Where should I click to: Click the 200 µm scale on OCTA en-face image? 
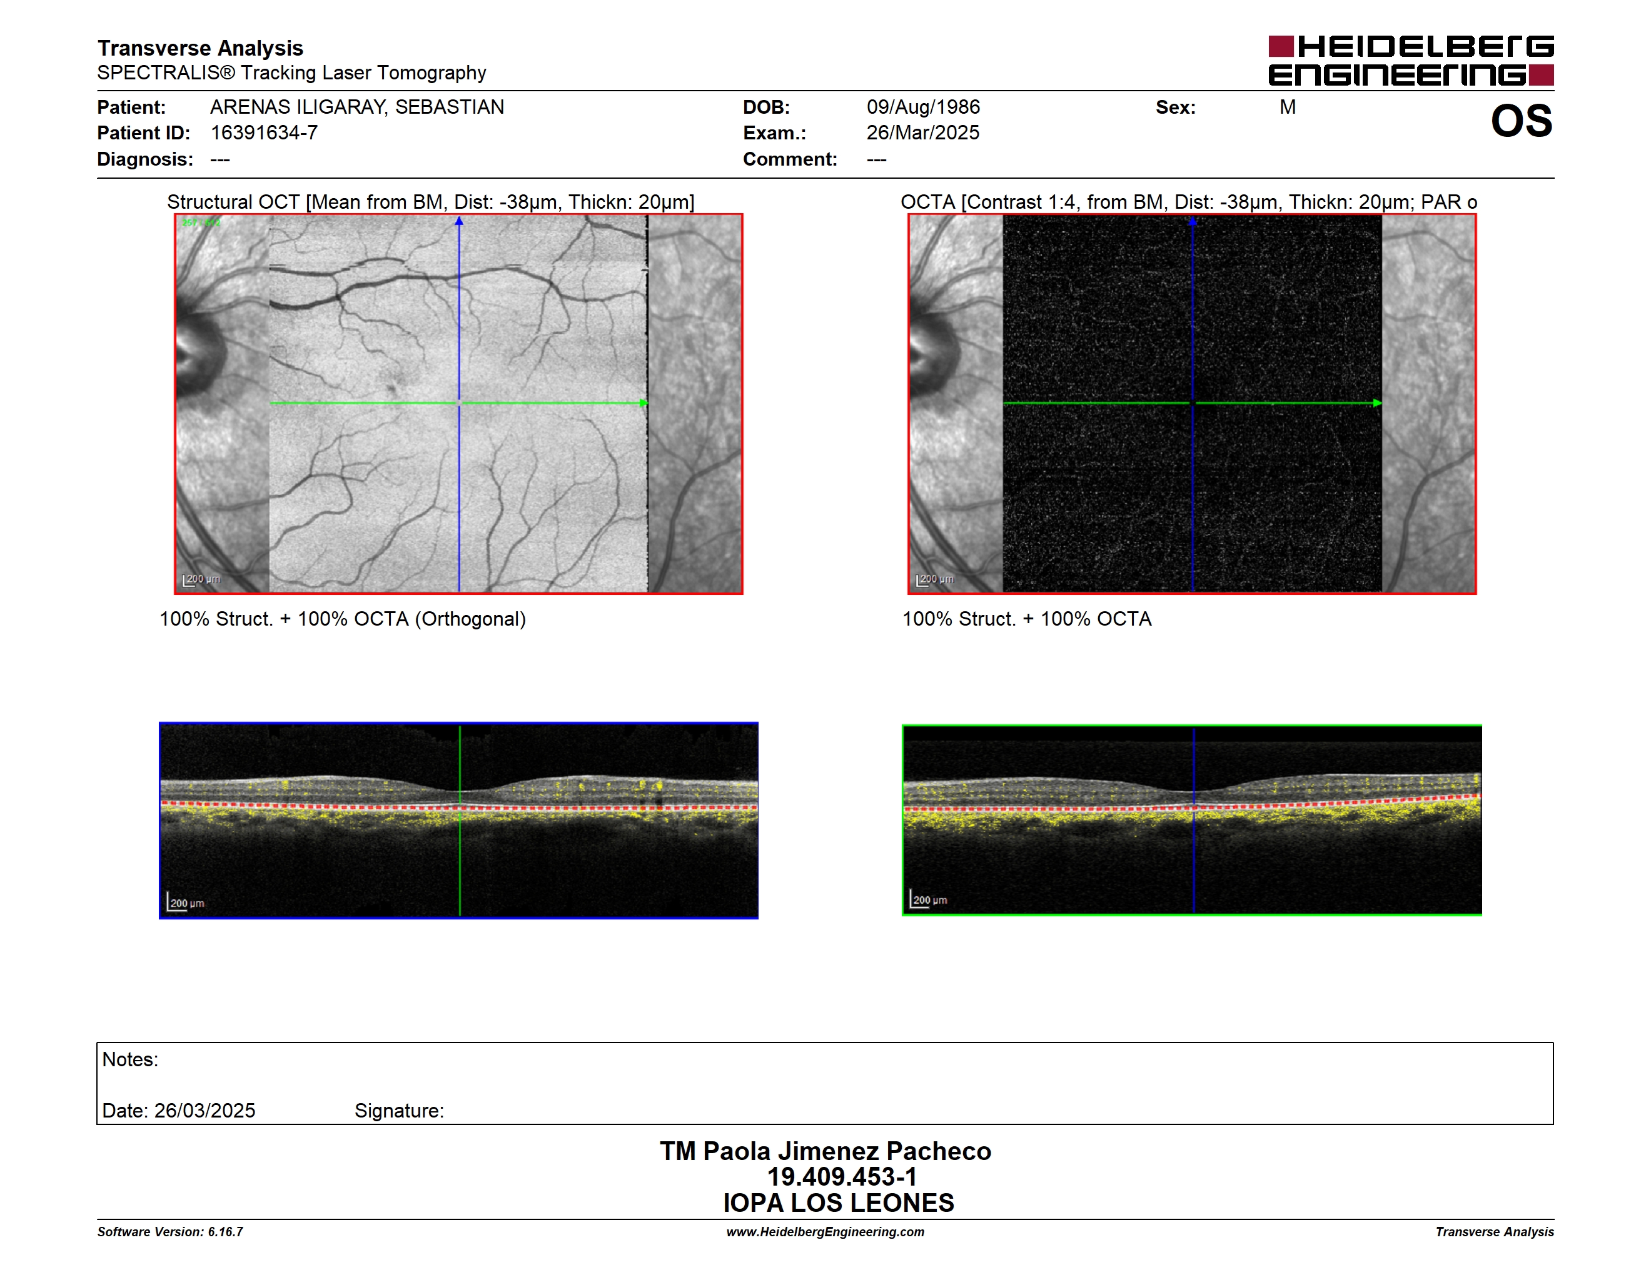(935, 579)
